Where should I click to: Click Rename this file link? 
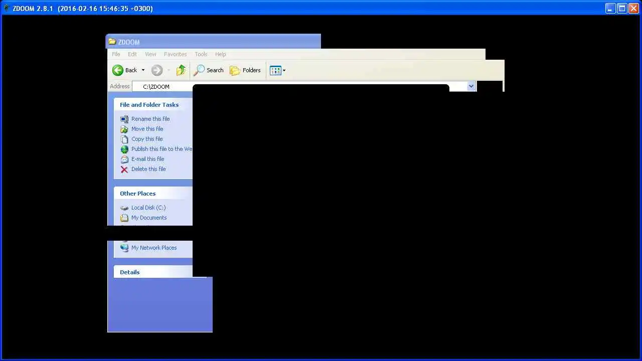(150, 119)
